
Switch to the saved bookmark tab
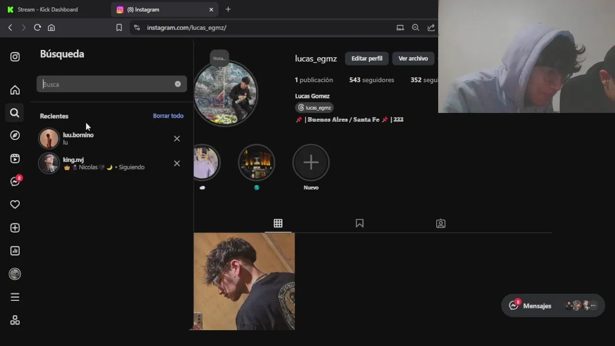359,223
